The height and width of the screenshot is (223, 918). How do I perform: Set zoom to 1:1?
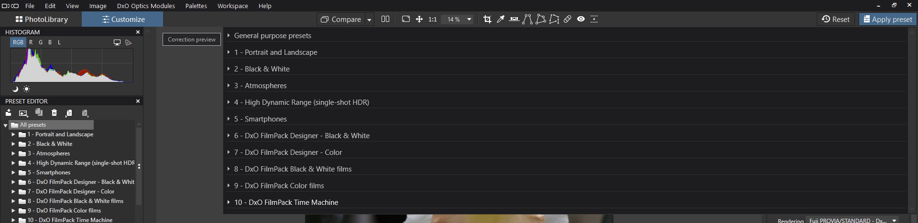point(433,20)
